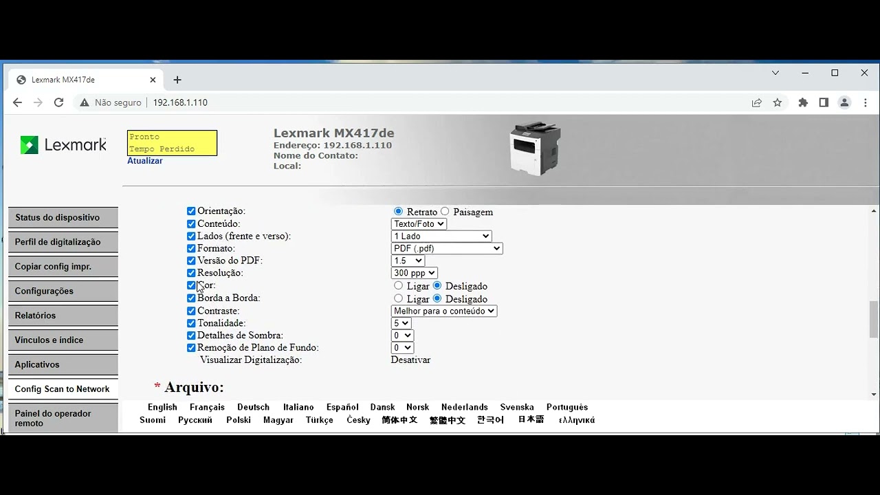This screenshot has width=880, height=495.
Task: Switch language to English
Action: 162,407
